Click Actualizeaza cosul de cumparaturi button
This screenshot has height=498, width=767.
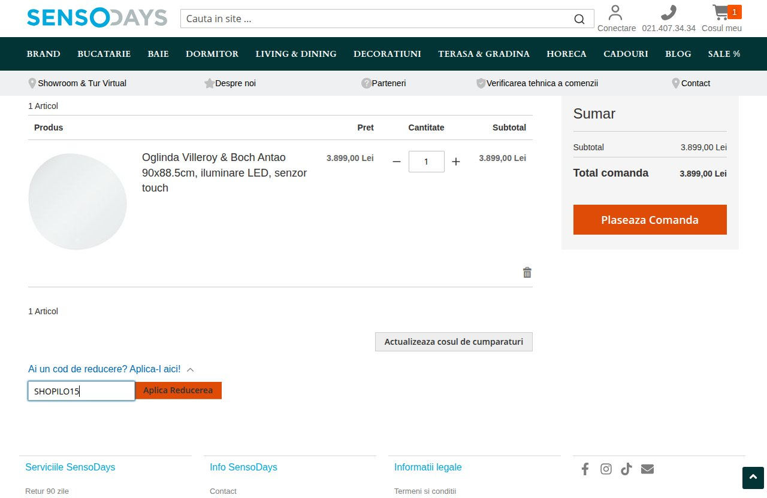(x=454, y=342)
